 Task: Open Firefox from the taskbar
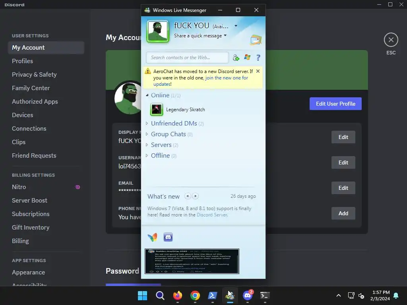click(178, 295)
